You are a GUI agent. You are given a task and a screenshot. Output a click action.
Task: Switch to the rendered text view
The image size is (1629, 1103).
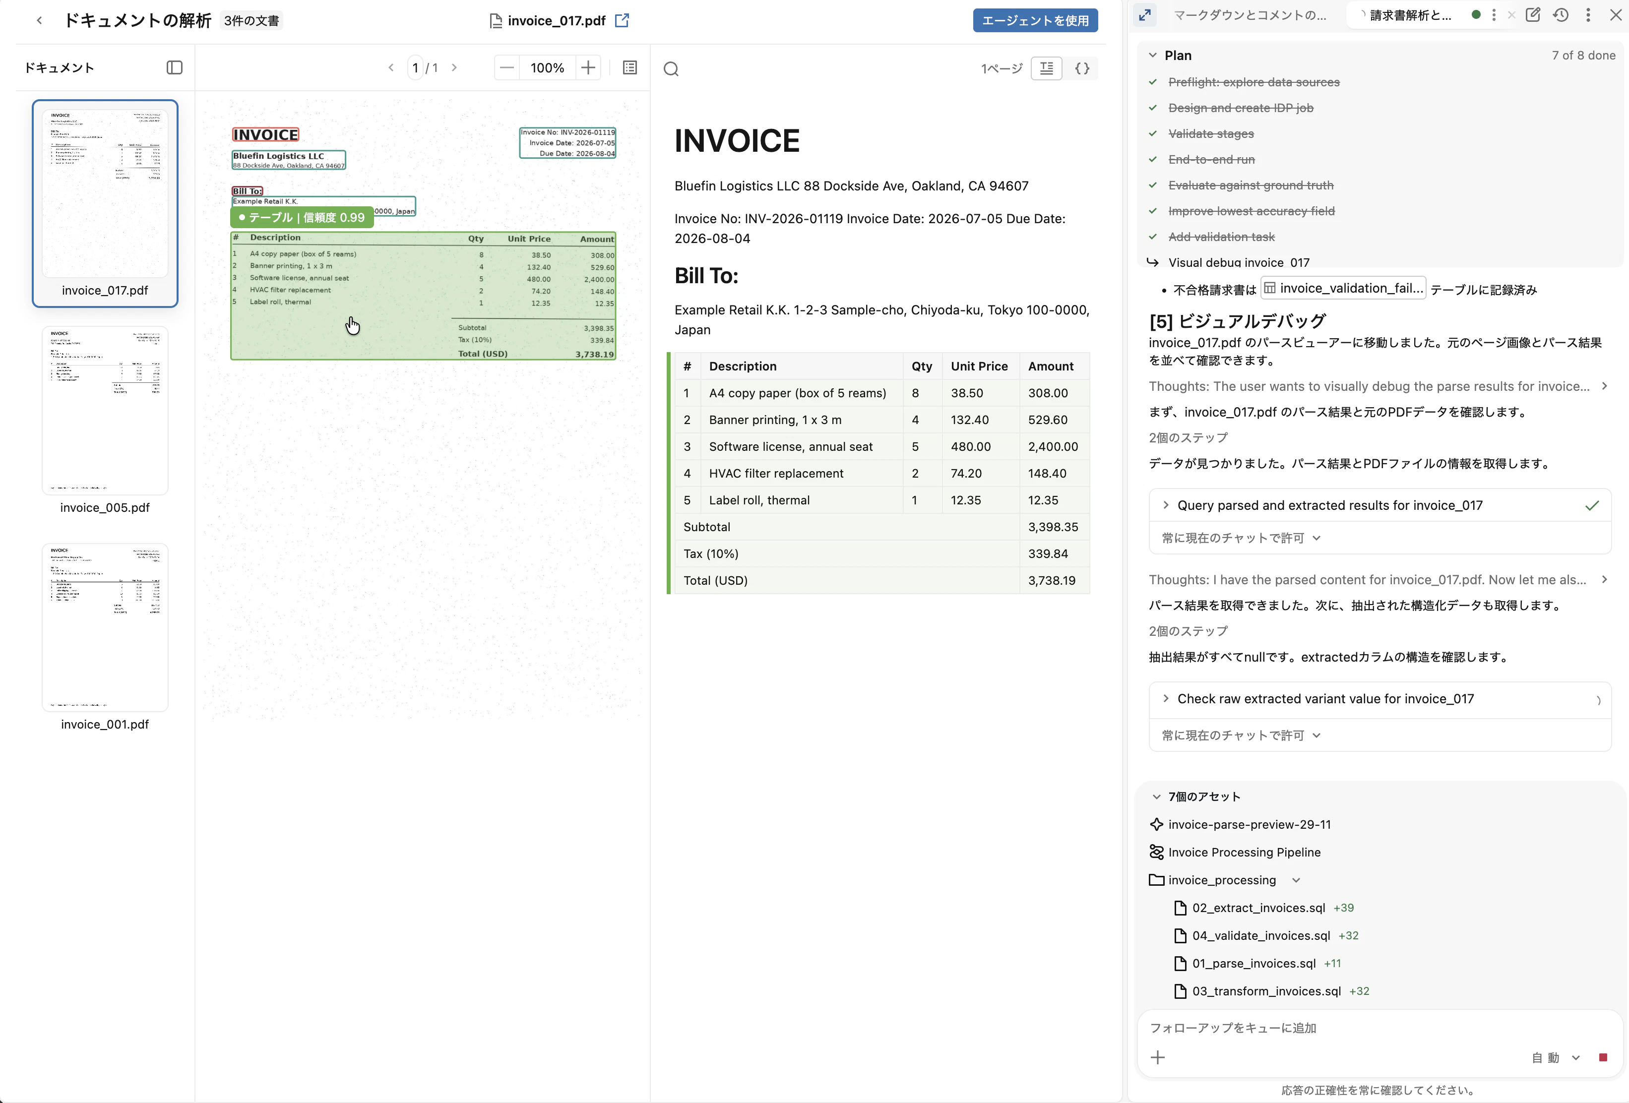point(1047,68)
